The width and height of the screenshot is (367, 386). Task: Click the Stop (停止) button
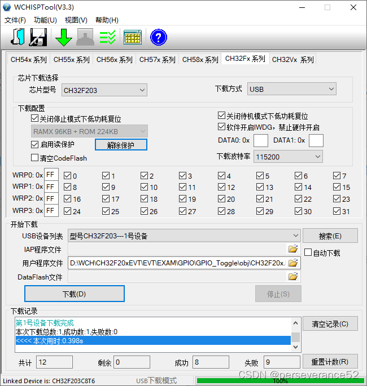(x=278, y=294)
